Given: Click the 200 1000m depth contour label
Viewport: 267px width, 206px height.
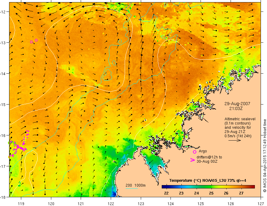Looking at the screenshot, I should point(136,185).
